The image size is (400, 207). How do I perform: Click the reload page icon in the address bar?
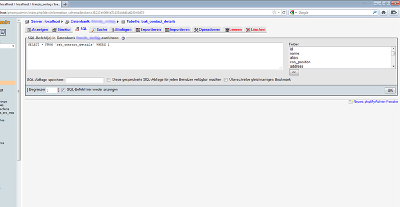point(284,12)
